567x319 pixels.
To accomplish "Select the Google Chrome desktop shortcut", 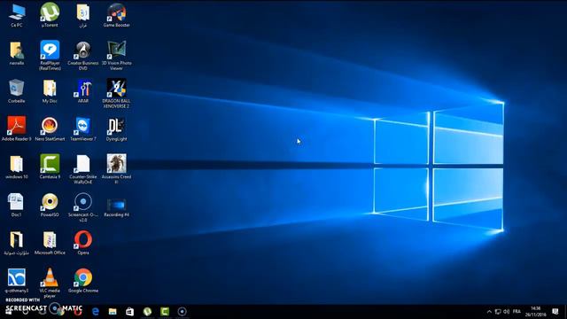I will click(83, 281).
